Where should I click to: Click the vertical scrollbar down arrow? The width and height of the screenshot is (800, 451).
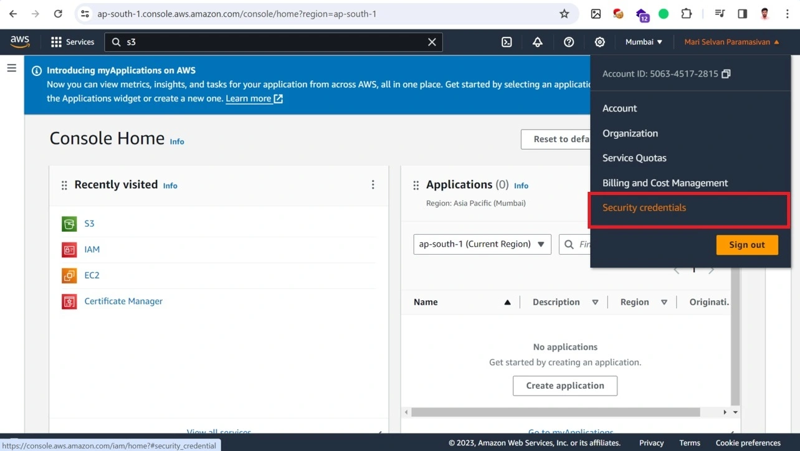[735, 412]
